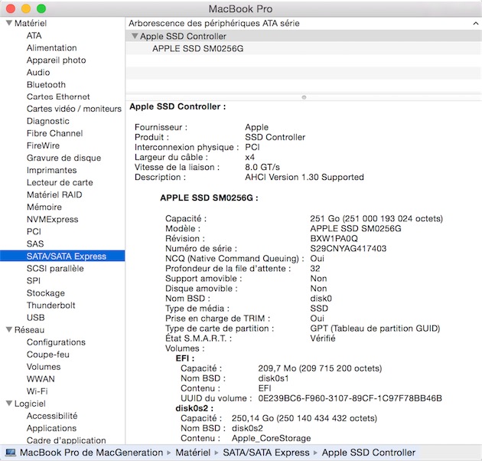Collapse the Apple SSD Controller tree row
This screenshot has height=461, width=482.
134,36
